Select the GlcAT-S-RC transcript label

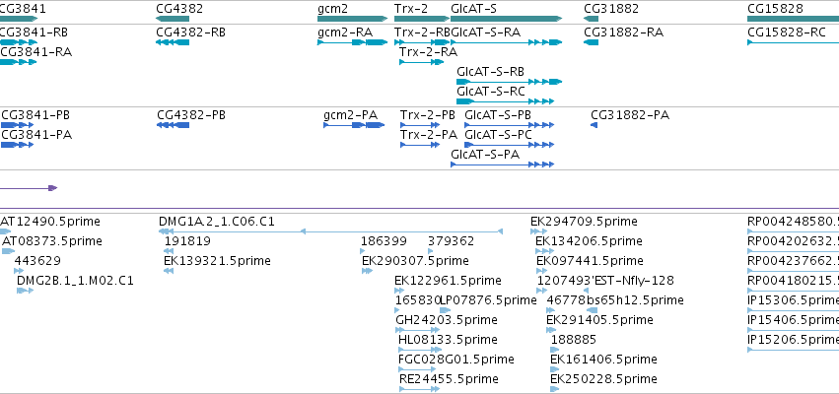(491, 92)
